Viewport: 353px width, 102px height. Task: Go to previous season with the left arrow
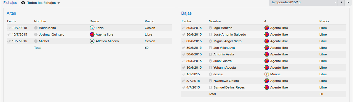342,2
